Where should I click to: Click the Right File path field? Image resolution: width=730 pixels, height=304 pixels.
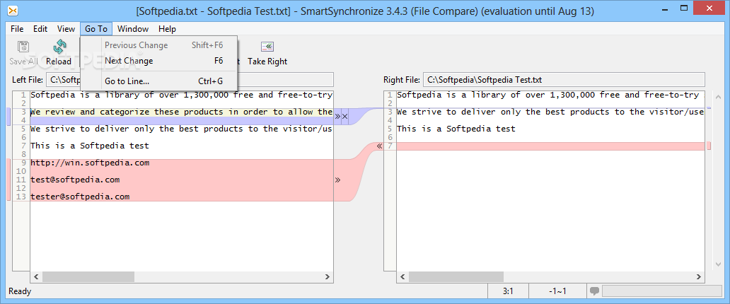pos(564,80)
